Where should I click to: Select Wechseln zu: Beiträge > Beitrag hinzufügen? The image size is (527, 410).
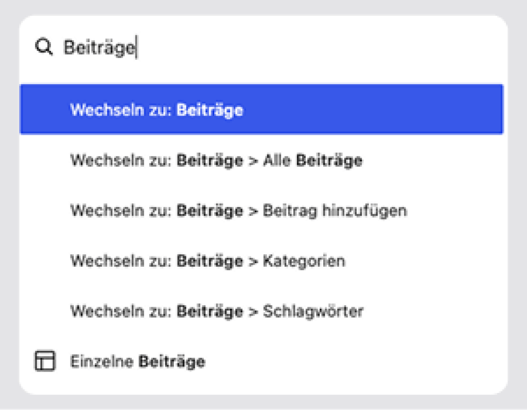click(238, 210)
